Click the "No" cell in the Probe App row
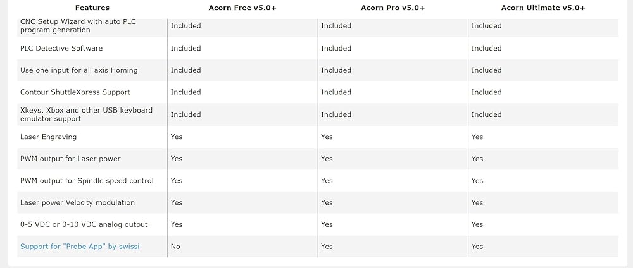 pyautogui.click(x=175, y=247)
